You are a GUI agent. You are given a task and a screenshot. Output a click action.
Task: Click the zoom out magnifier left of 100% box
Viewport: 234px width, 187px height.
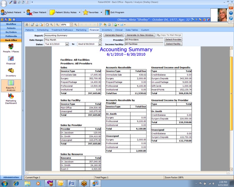[57, 25]
